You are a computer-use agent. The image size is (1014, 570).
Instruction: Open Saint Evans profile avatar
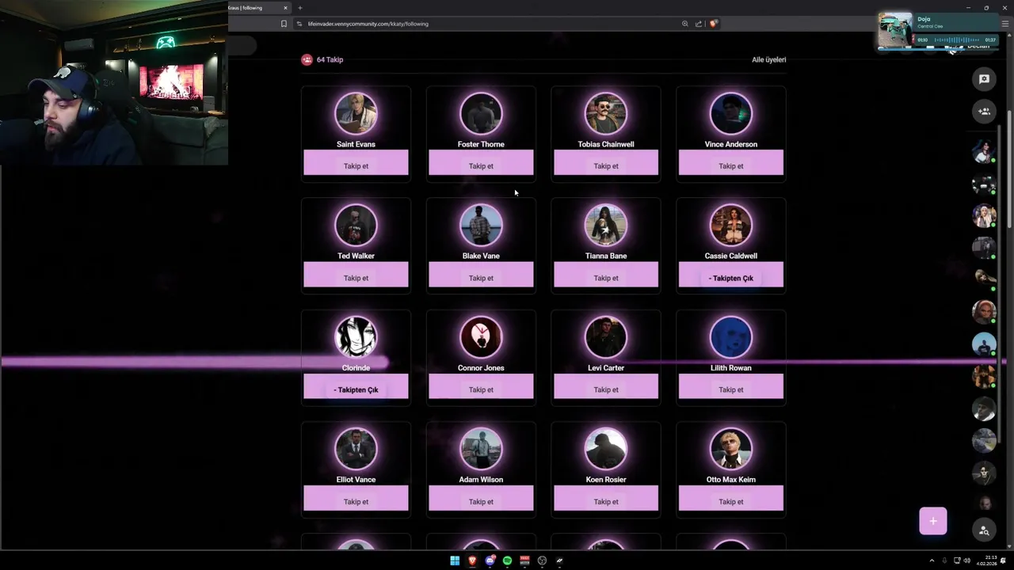[x=356, y=114]
